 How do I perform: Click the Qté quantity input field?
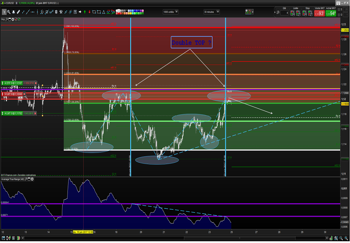point(284,13)
